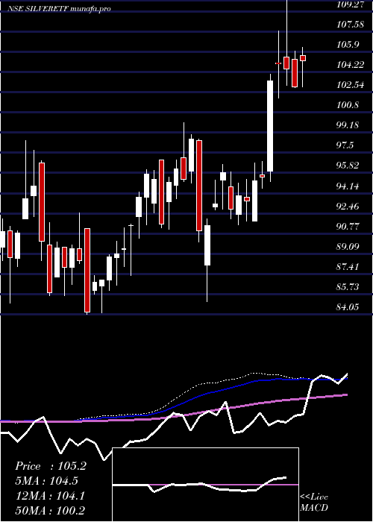
Task: Click the 104.22 price axis label
Action: pyautogui.click(x=351, y=65)
